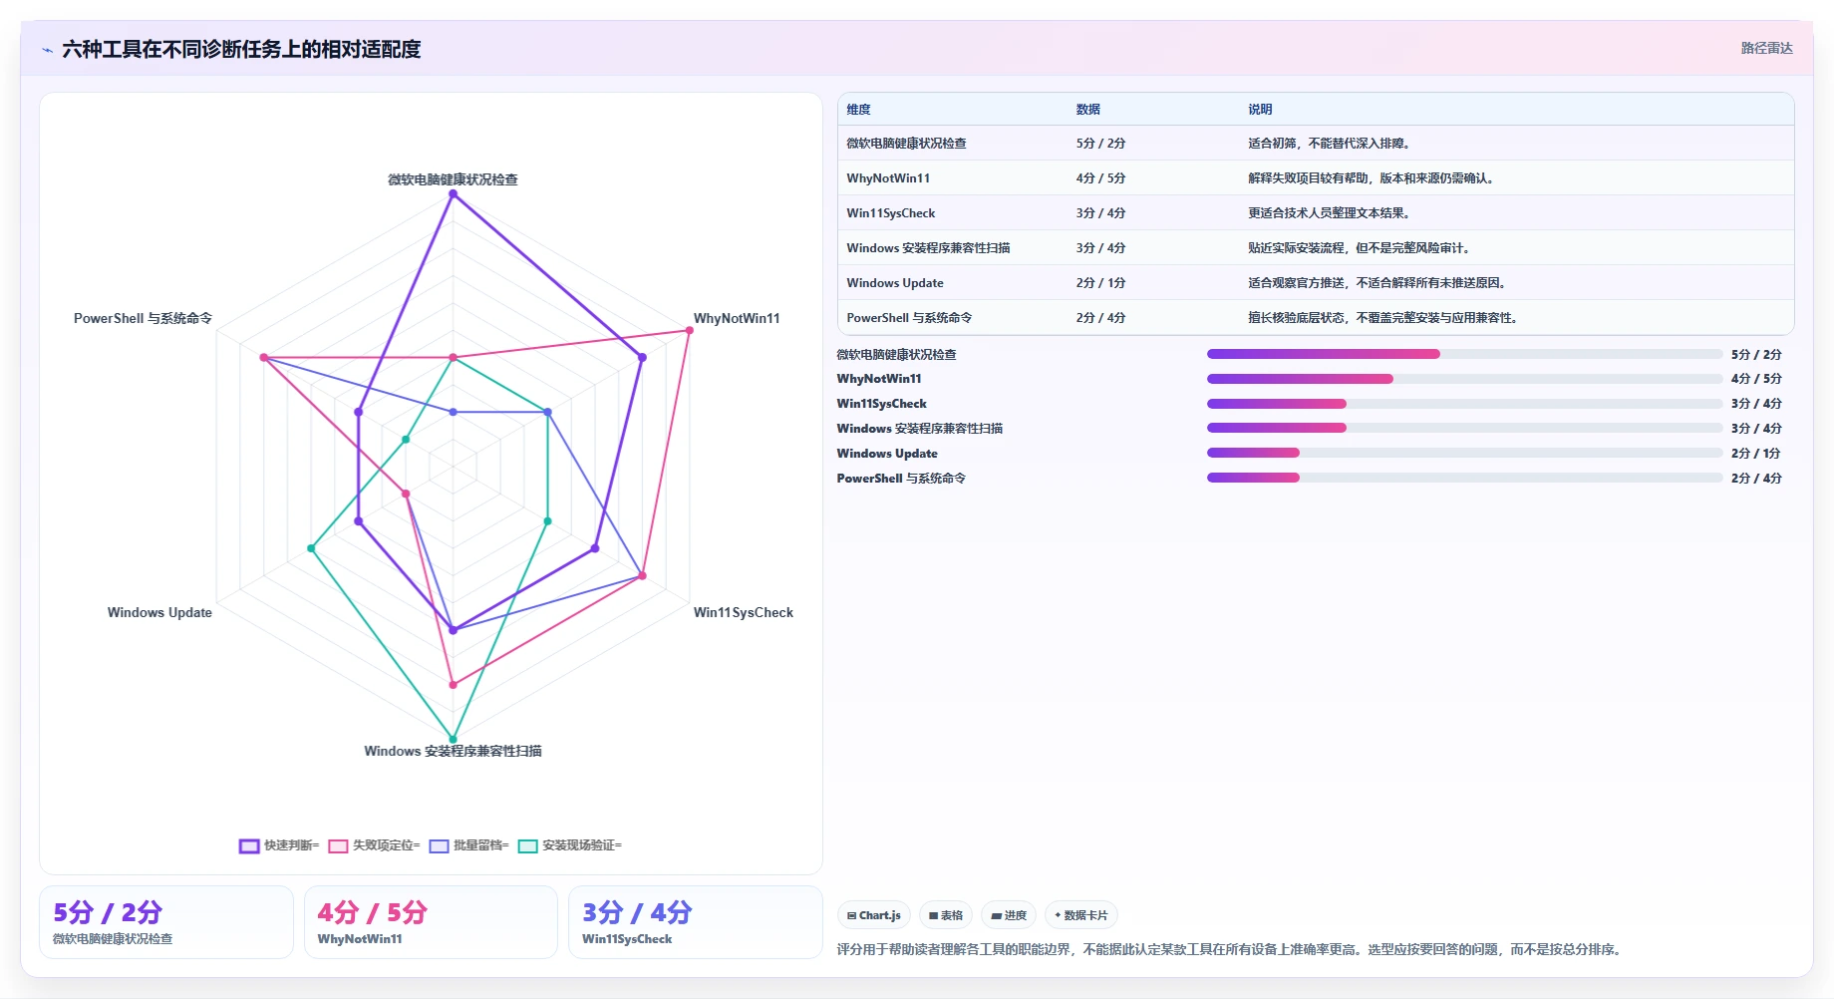
Task: Open the 4分 / 5分 WhyNotWin11 stat card
Action: pos(431,922)
